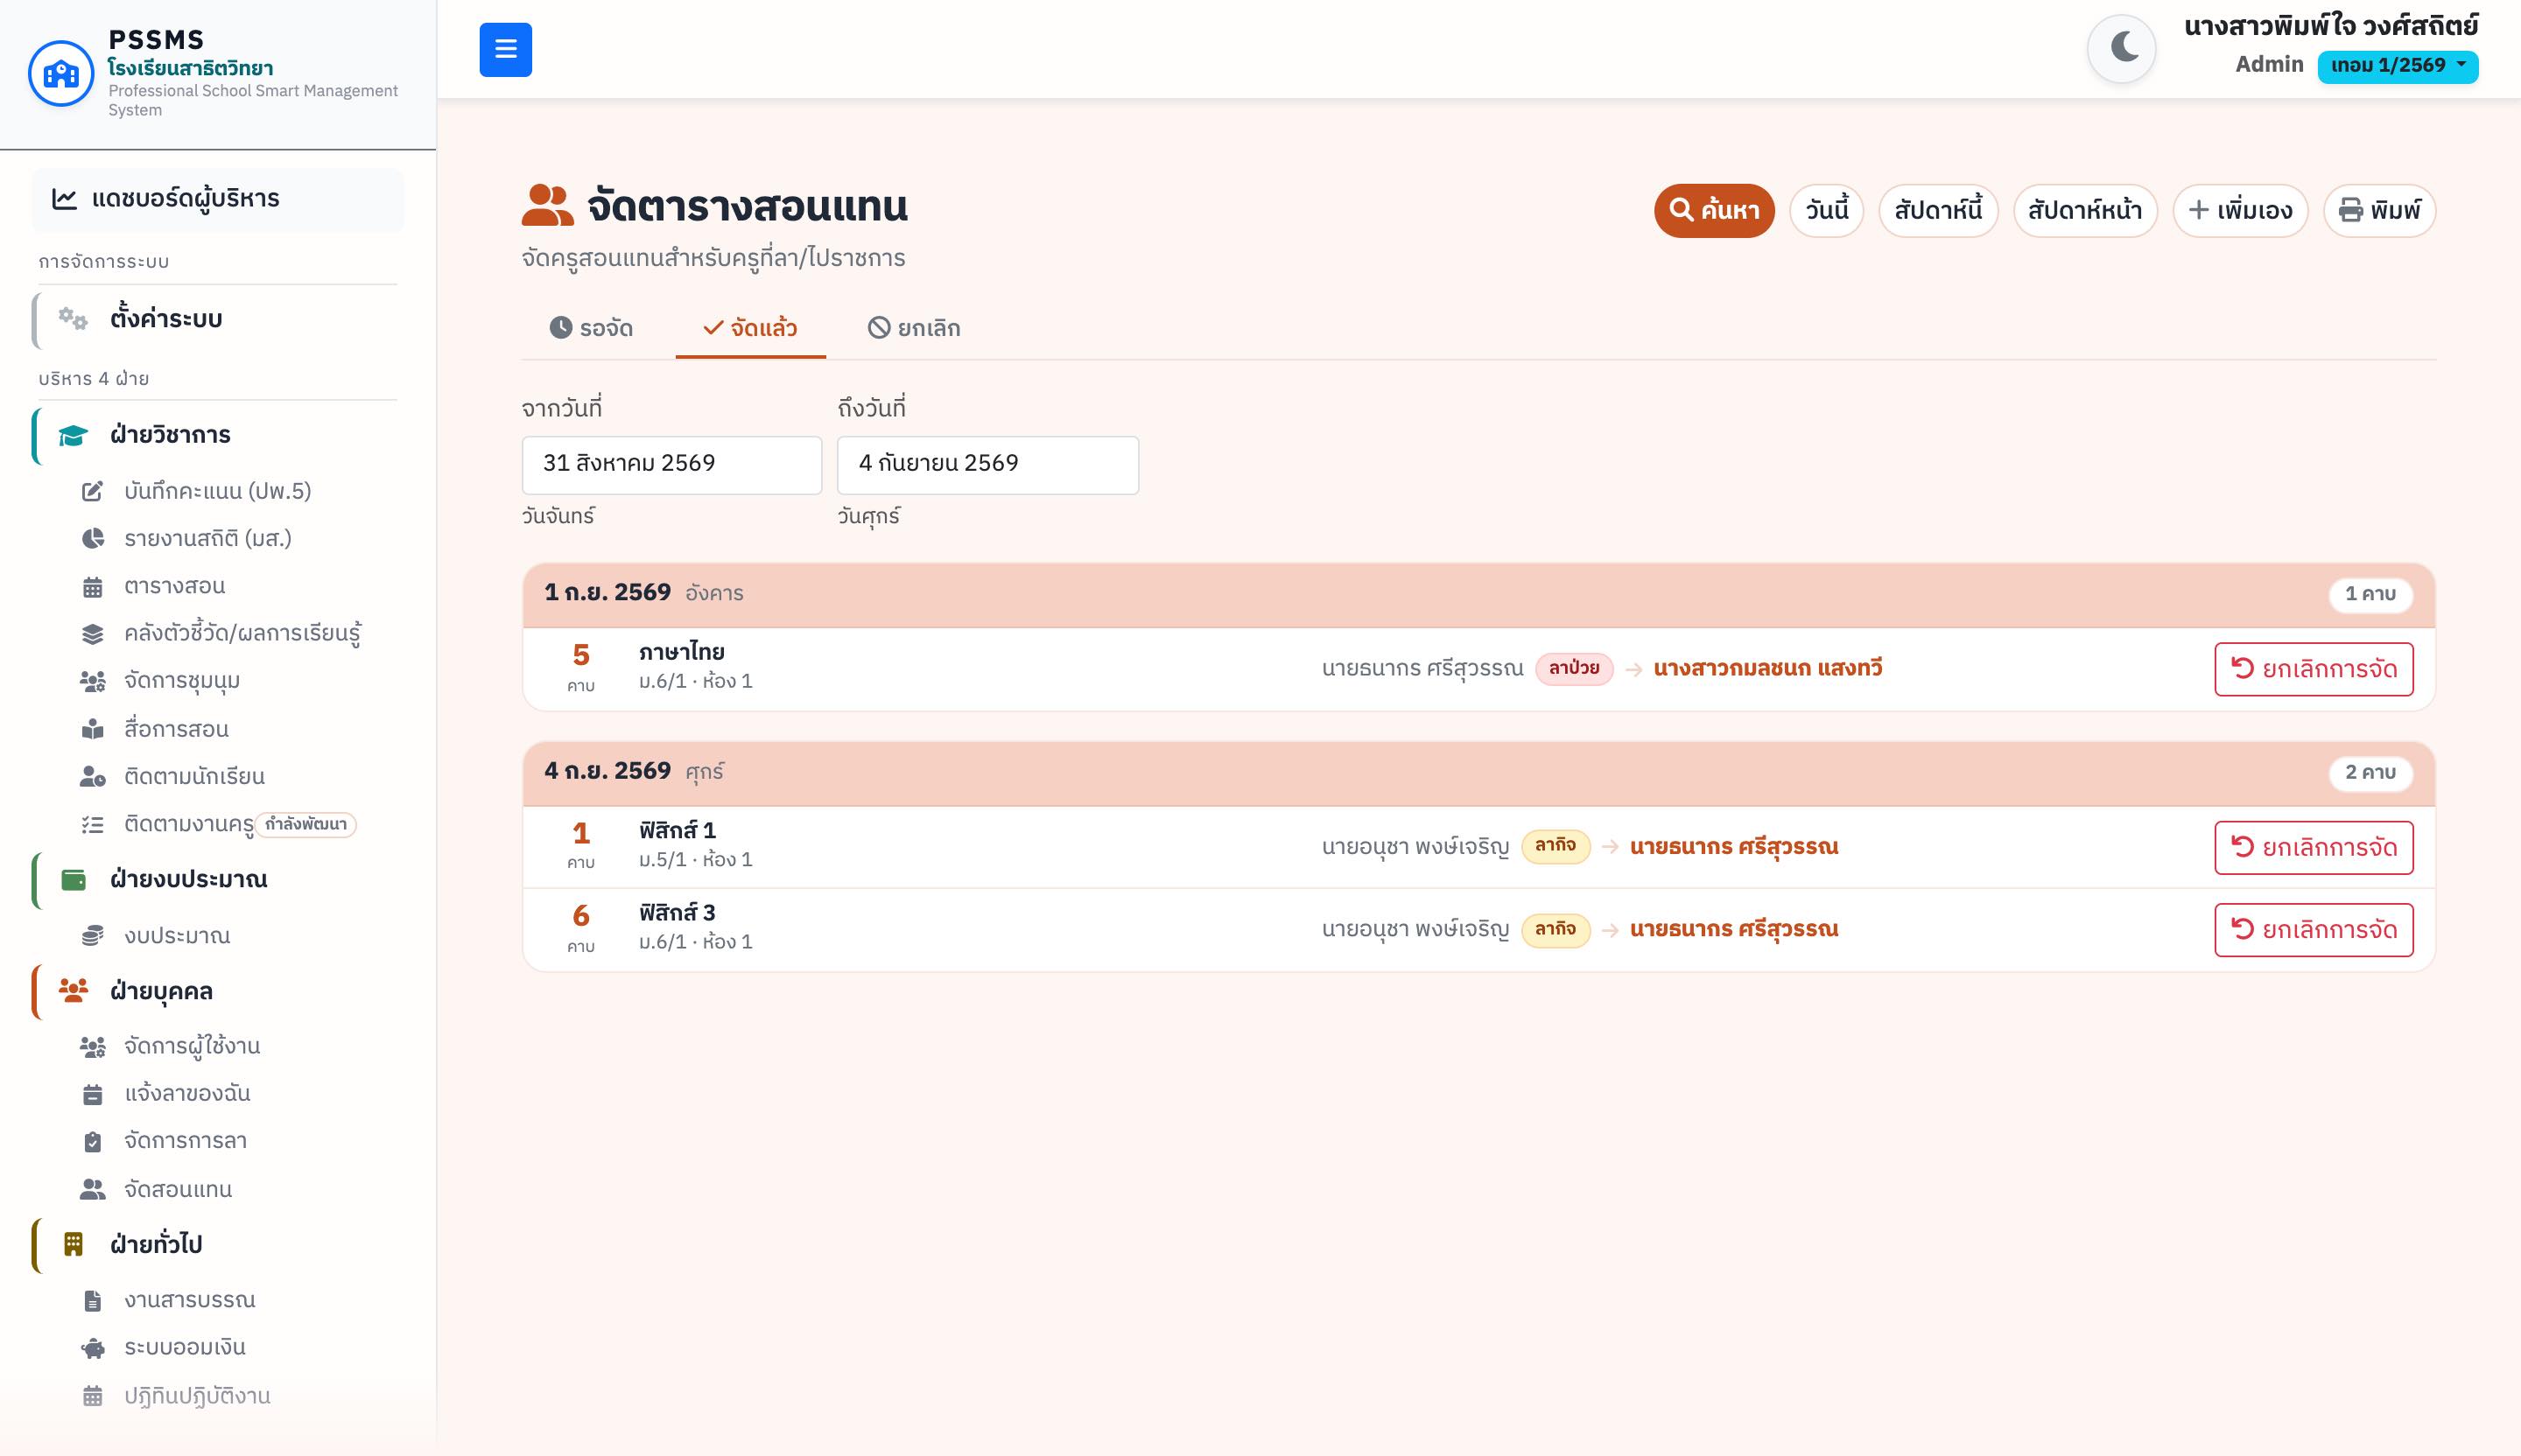Viewport: 2521px width, 1456px height.
Task: Open the ถึงวันที่ end date field
Action: [x=987, y=464]
